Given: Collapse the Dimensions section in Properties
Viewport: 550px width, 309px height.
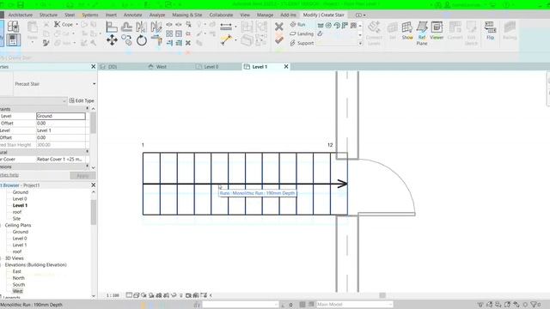Looking at the screenshot, I should coord(88,167).
